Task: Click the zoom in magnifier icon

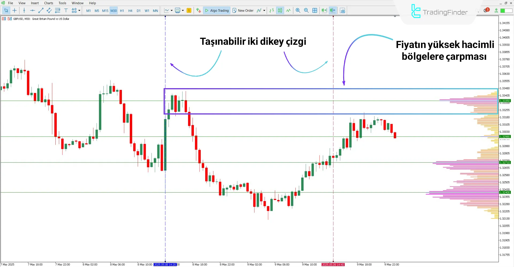Action: (x=298, y=10)
